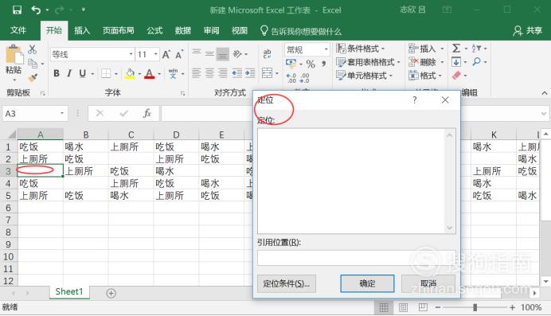The image size is (551, 316).
Task: Switch to 审阅 review tab
Action: [211, 30]
